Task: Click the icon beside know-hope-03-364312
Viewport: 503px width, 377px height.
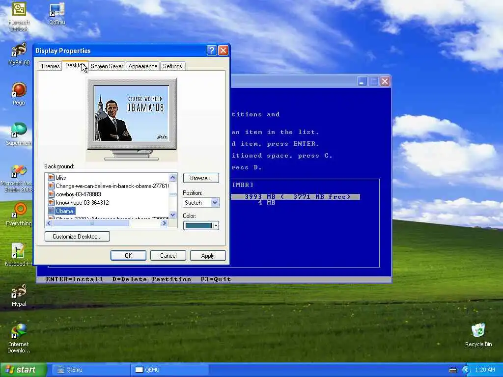Action: pos(51,202)
